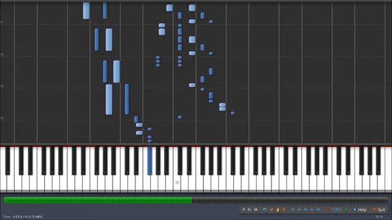392x220 pixels.
Task: Pause the song playback
Action: point(306,210)
